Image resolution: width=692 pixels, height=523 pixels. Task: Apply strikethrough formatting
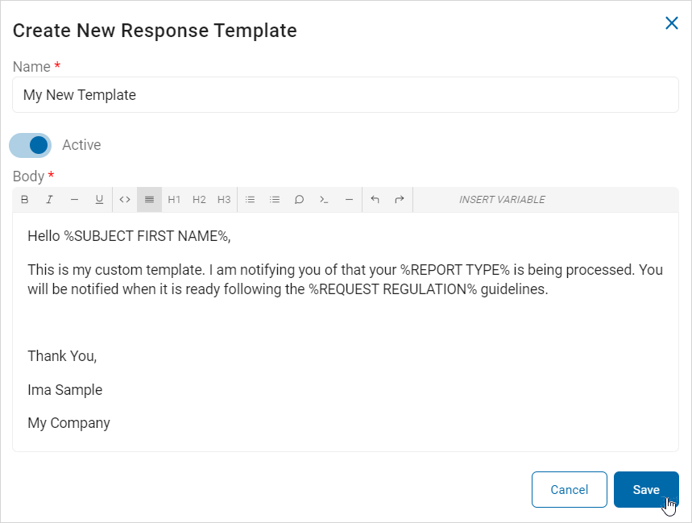click(74, 200)
